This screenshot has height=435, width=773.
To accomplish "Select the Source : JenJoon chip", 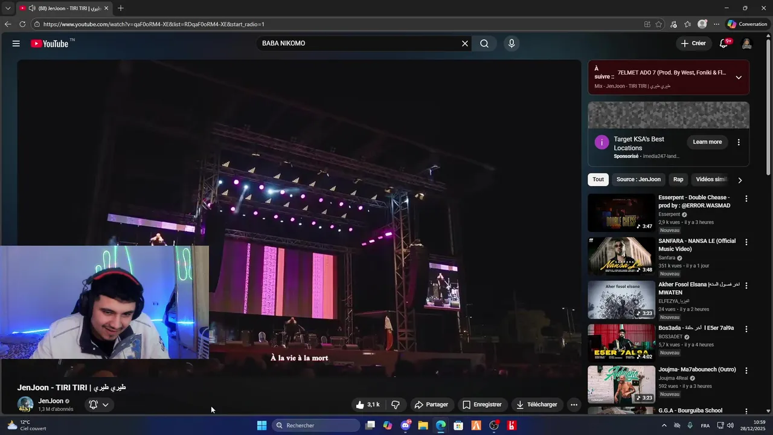I will pos(638,179).
